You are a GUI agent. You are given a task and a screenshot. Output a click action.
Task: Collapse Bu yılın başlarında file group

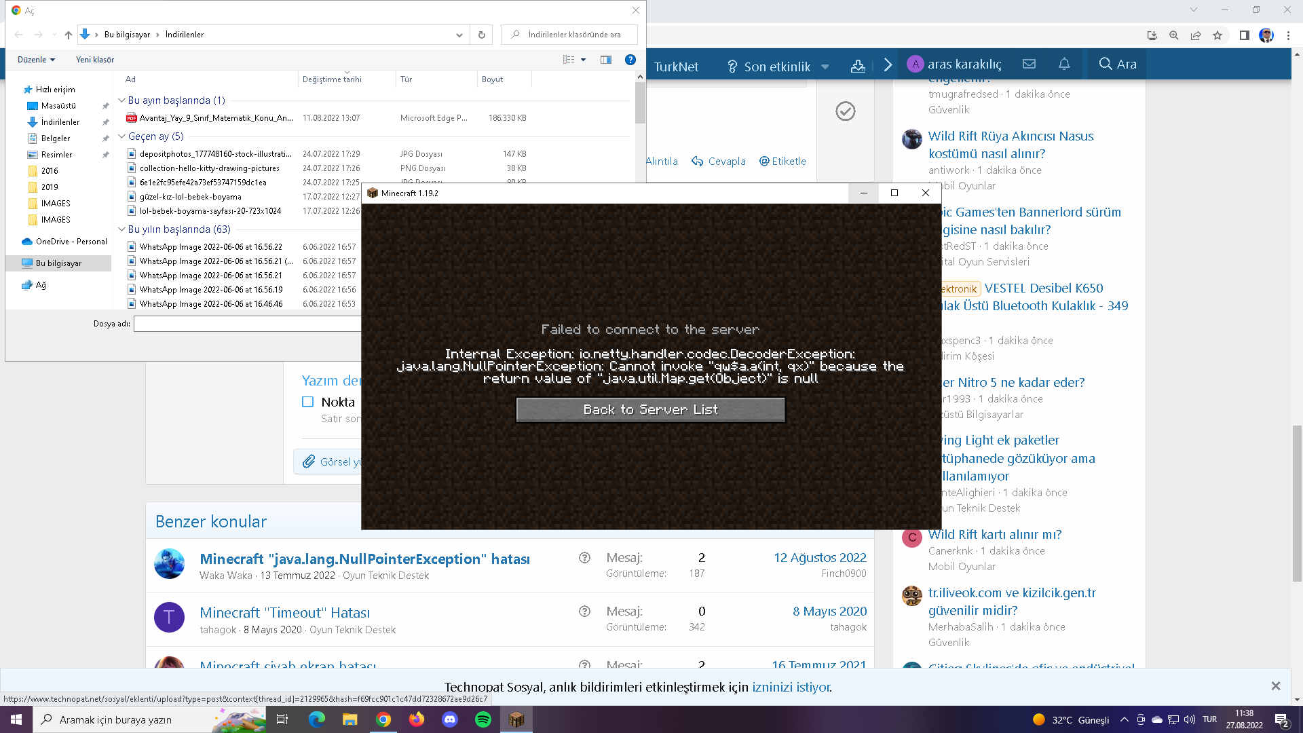point(121,229)
